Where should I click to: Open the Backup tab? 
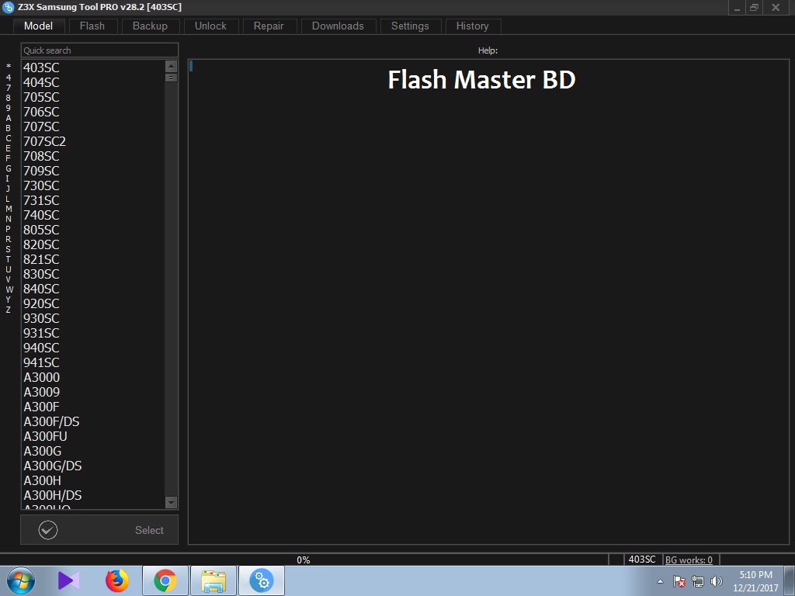point(150,26)
